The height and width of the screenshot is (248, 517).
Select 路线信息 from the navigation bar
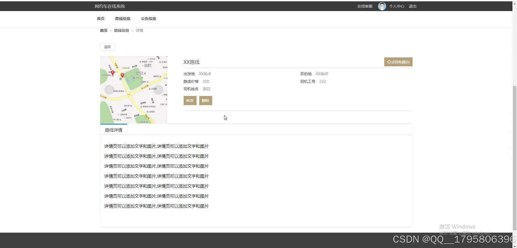coord(123,19)
